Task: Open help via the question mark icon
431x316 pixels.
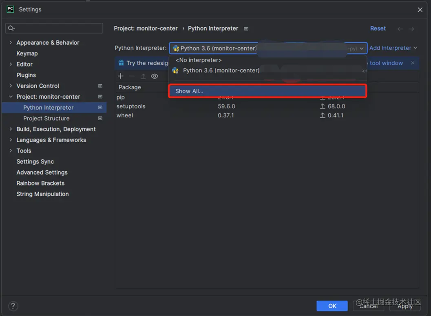Action: pyautogui.click(x=13, y=306)
